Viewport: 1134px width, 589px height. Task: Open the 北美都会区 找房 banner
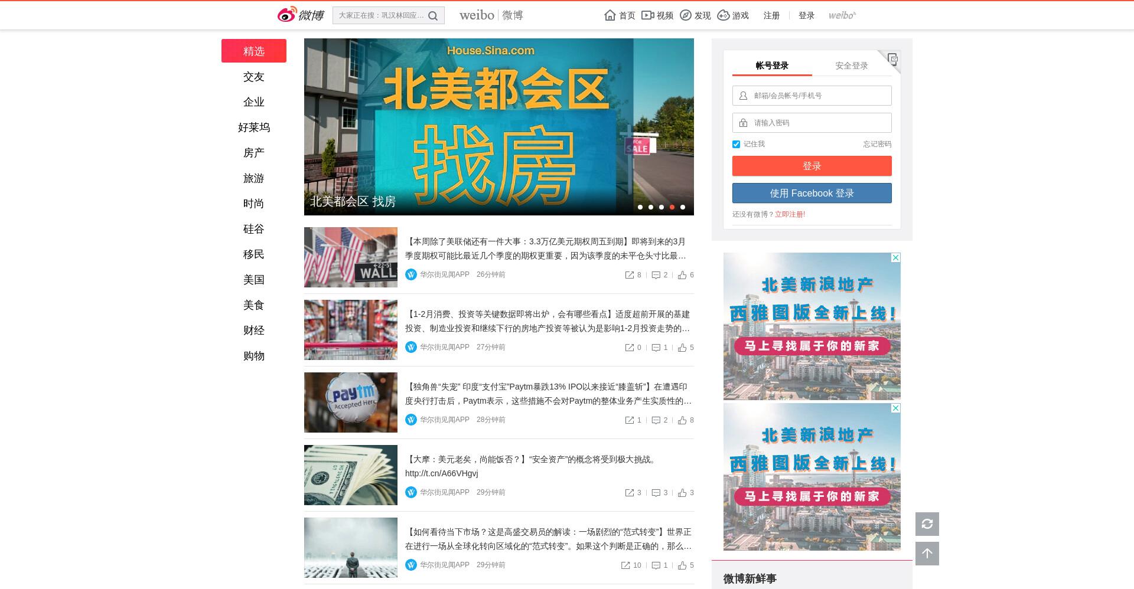point(499,127)
